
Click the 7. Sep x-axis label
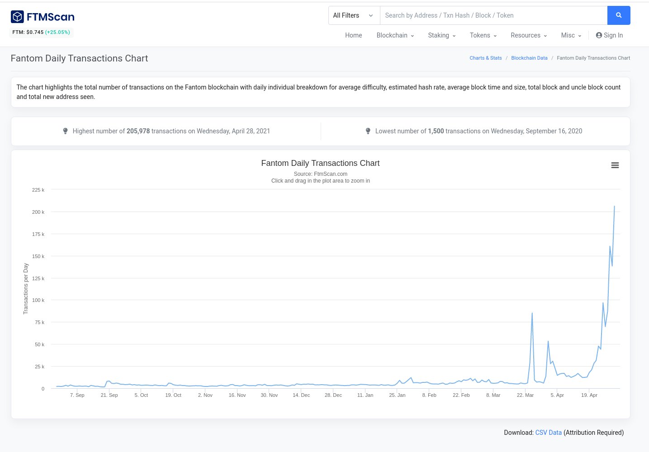[77, 395]
